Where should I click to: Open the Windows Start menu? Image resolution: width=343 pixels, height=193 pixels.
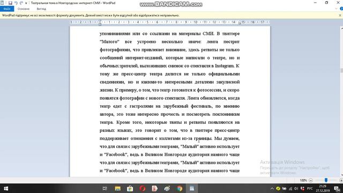[6, 188]
